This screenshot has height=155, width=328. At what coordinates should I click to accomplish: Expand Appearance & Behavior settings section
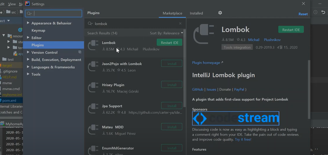[28, 23]
